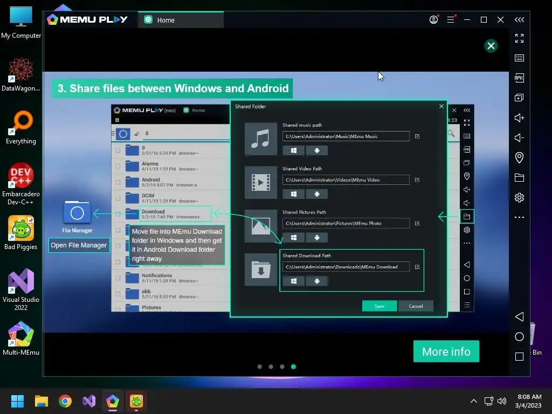Go to the second tutorial slide dot
The height and width of the screenshot is (414, 552).
point(271,367)
